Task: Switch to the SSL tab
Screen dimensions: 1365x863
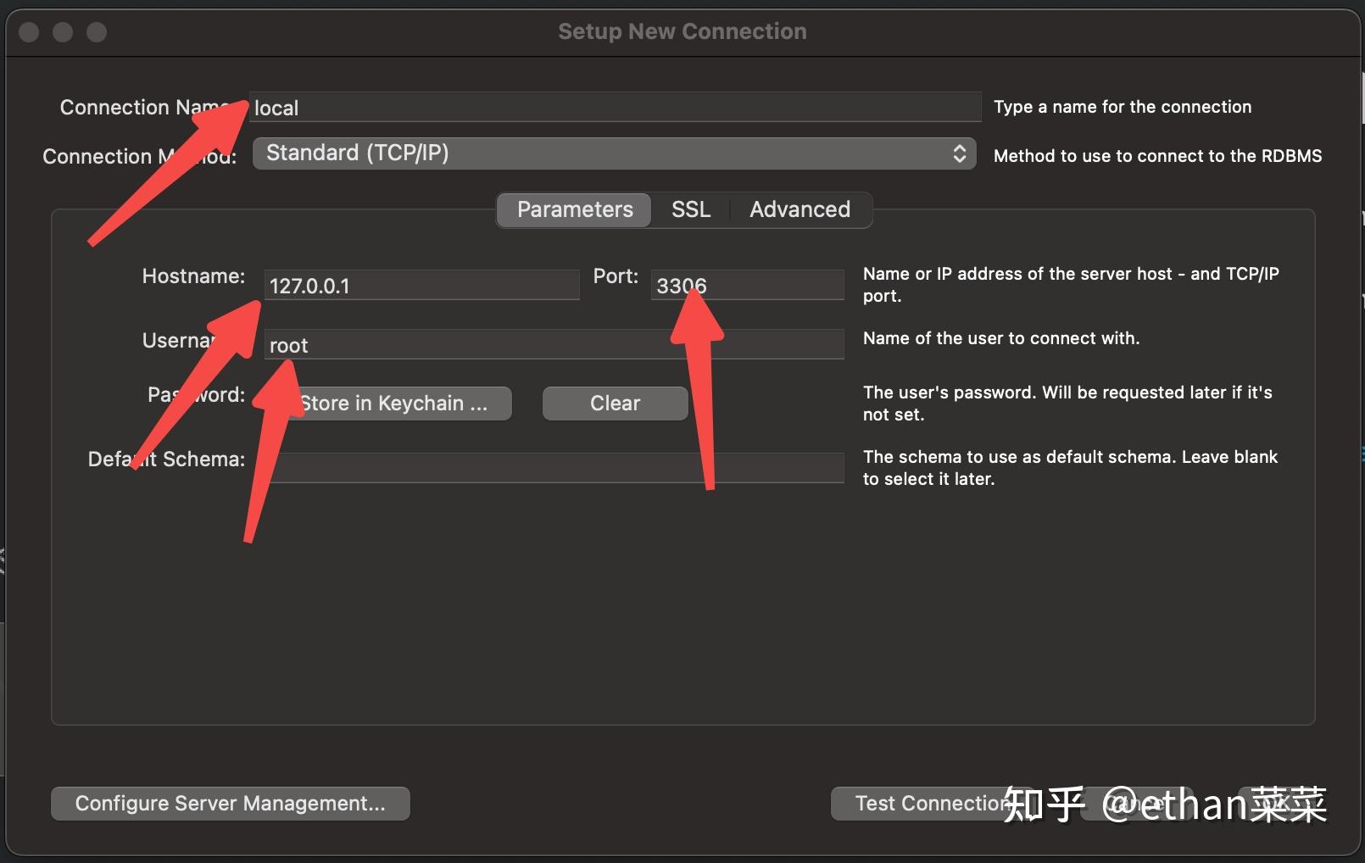Action: (691, 209)
